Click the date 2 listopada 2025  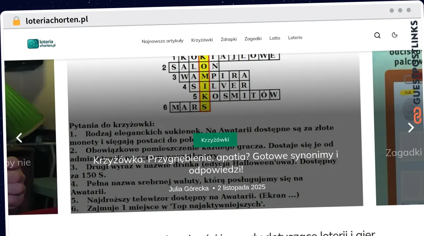point(241,187)
